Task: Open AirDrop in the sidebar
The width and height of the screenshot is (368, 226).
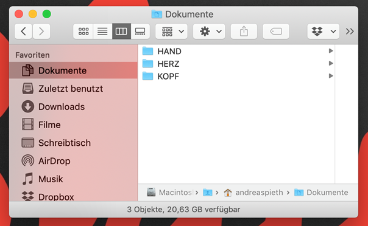Action: 73,161
